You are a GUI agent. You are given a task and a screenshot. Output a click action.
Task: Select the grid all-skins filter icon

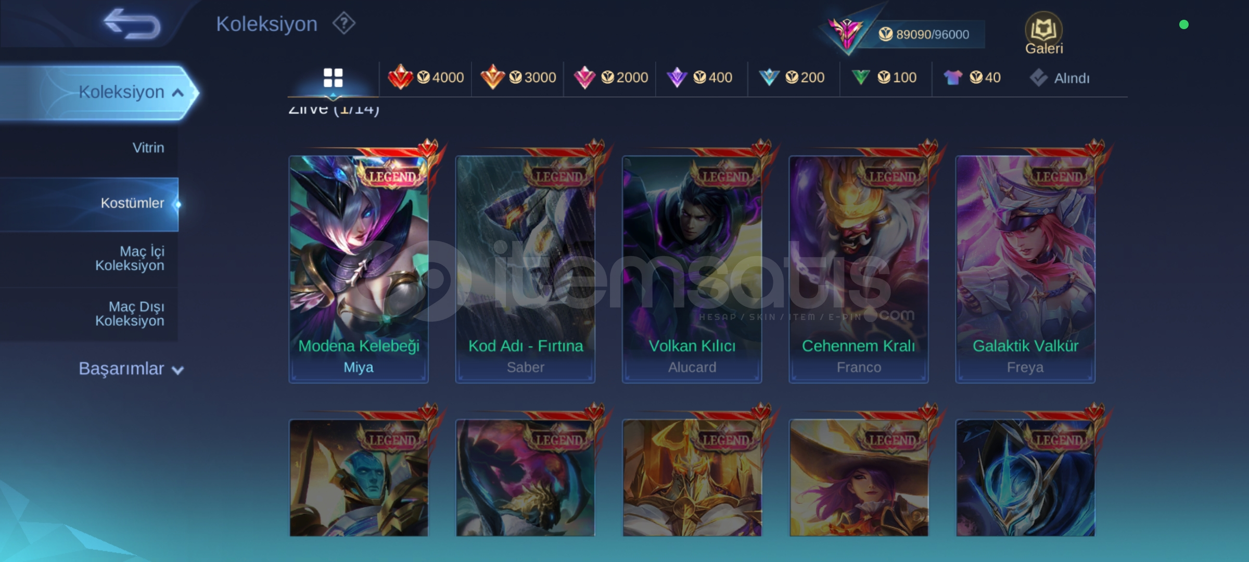(333, 78)
